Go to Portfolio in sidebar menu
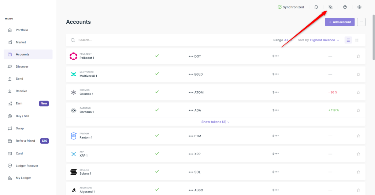The width and height of the screenshot is (375, 195). coord(22,30)
